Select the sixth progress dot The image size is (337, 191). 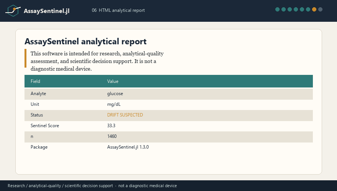308,10
